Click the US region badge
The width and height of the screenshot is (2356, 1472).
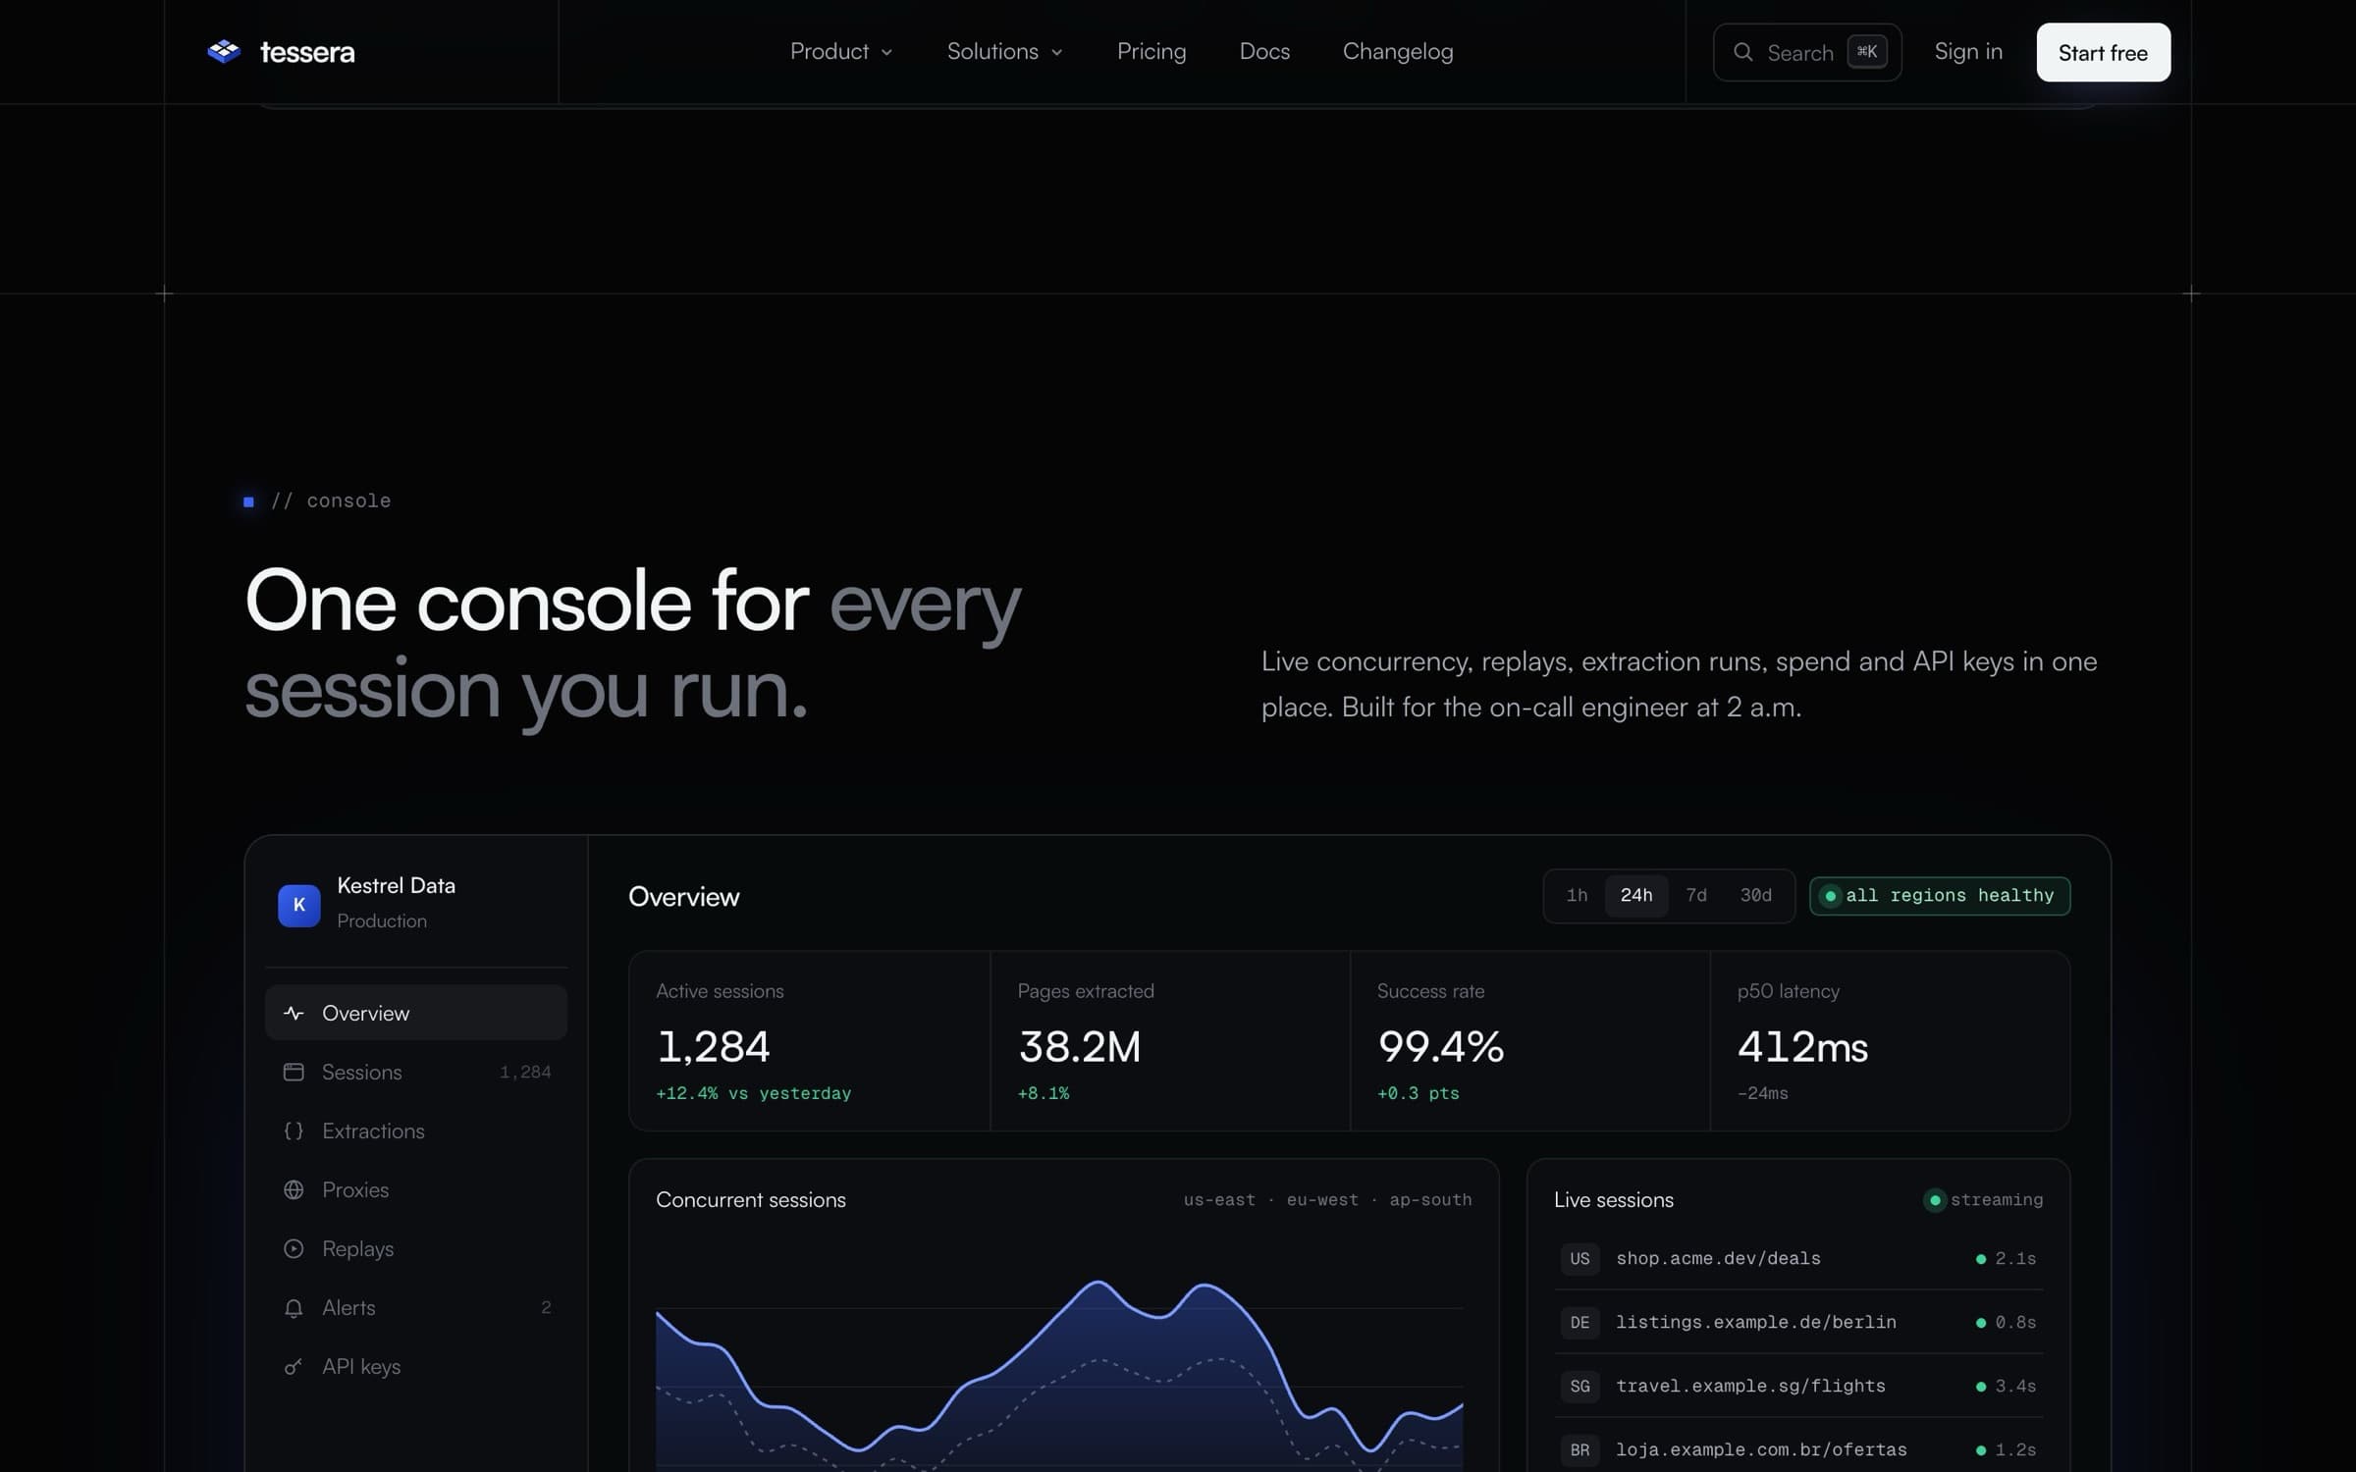(x=1580, y=1258)
